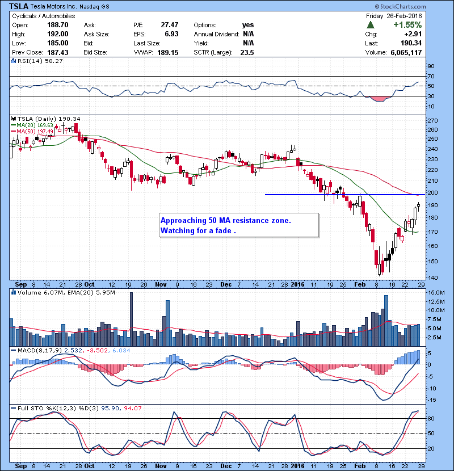Click the date Friday 26-Feb-2016
The width and height of the screenshot is (454, 471).
[x=394, y=16]
